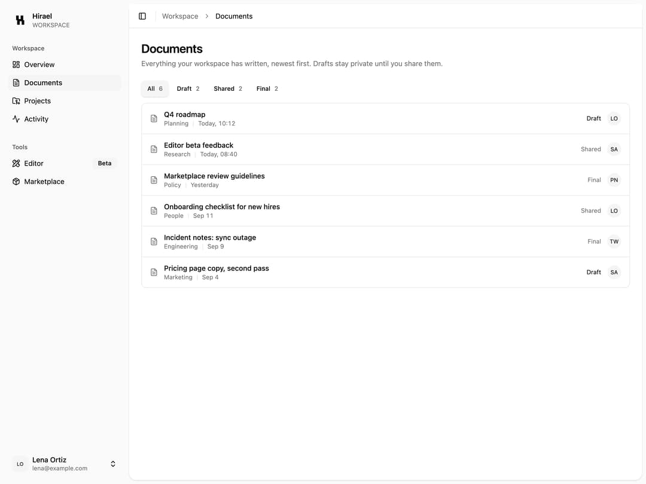Open Incident notes: sync outage
This screenshot has width=646, height=484.
click(385, 241)
